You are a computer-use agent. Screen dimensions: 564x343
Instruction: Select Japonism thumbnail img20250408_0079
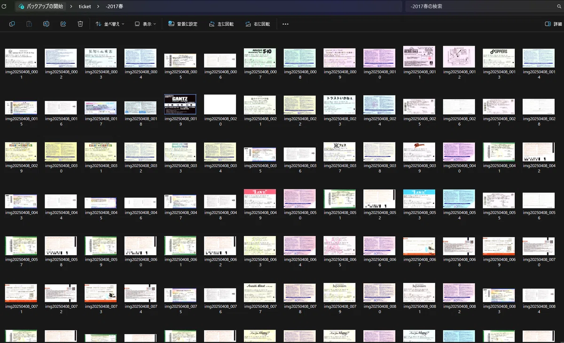coord(339,293)
